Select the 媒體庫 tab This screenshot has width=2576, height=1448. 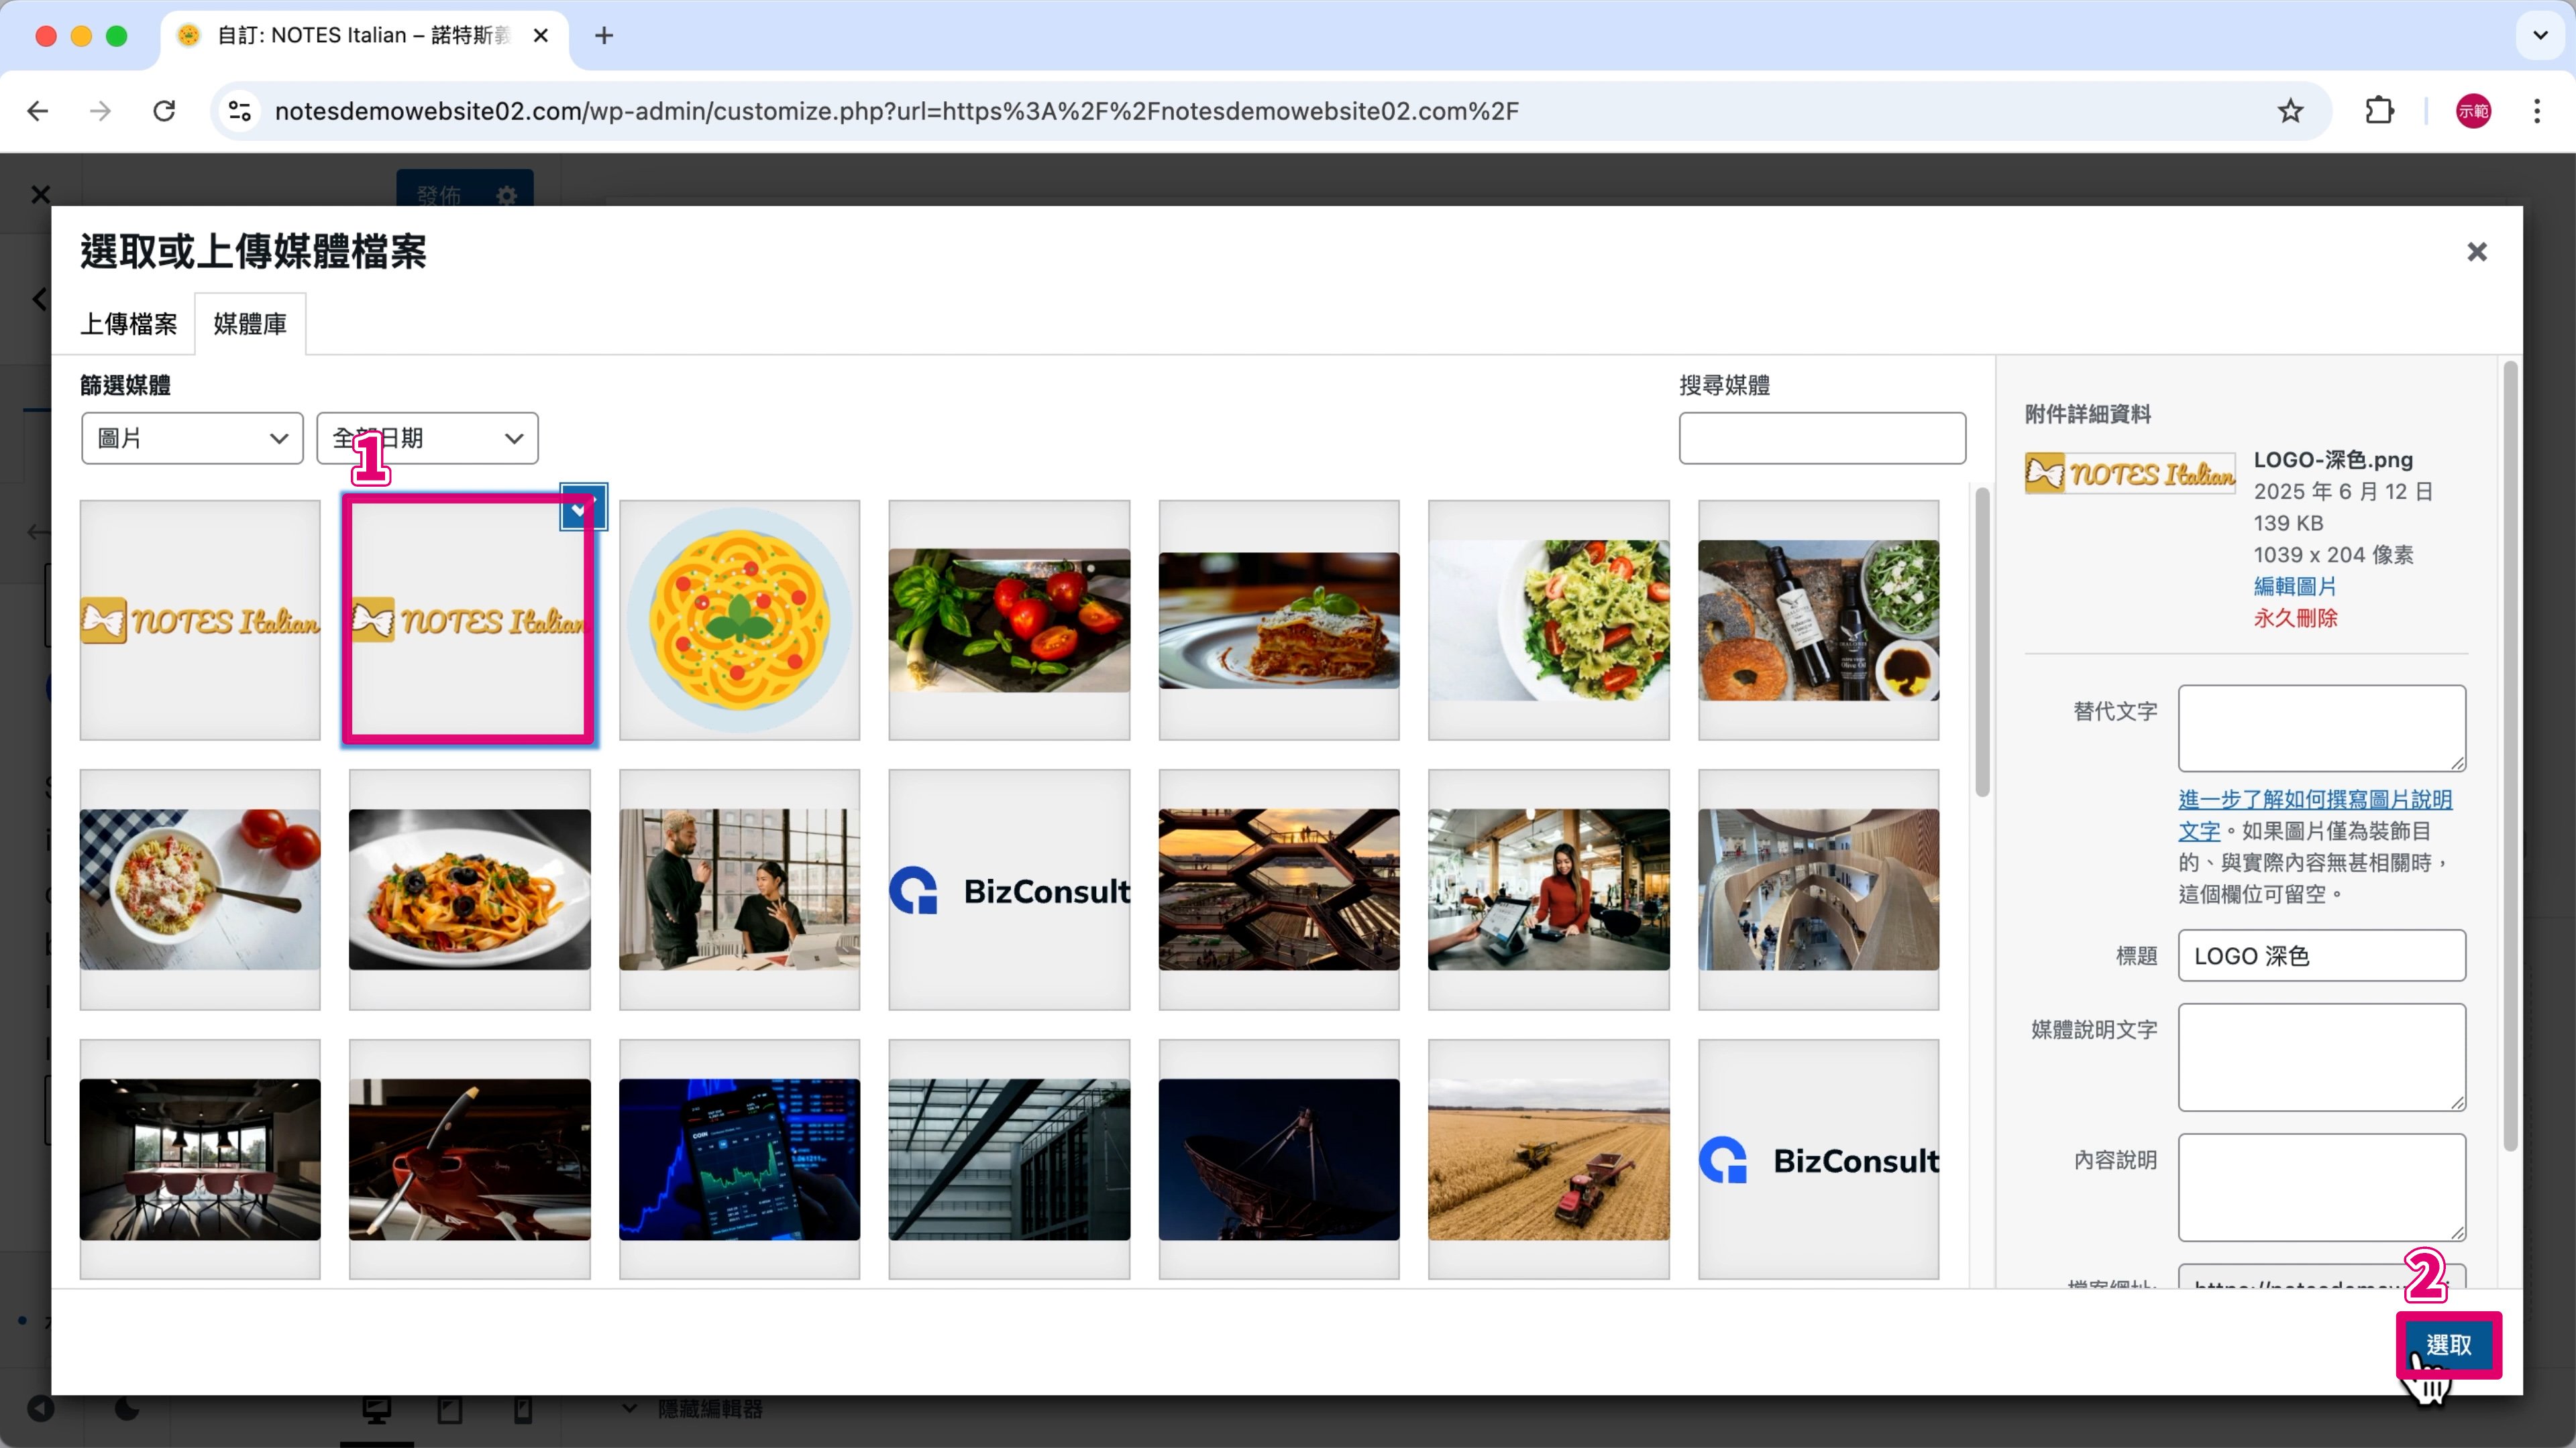click(250, 324)
